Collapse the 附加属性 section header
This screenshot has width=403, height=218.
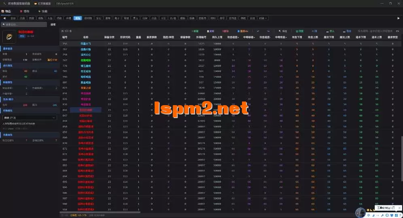pos(30,83)
